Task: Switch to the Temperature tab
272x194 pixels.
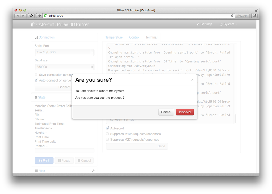Action: click(x=114, y=37)
